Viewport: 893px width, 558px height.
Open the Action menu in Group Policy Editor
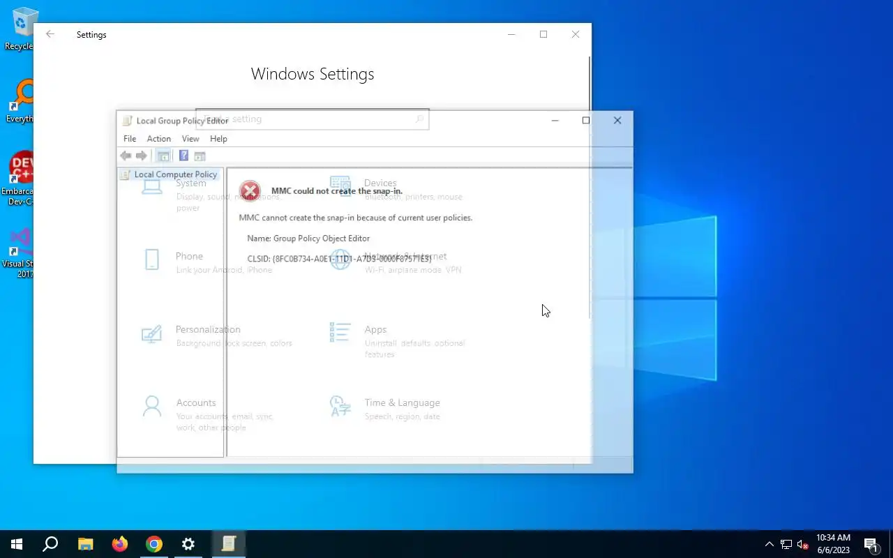[158, 139]
